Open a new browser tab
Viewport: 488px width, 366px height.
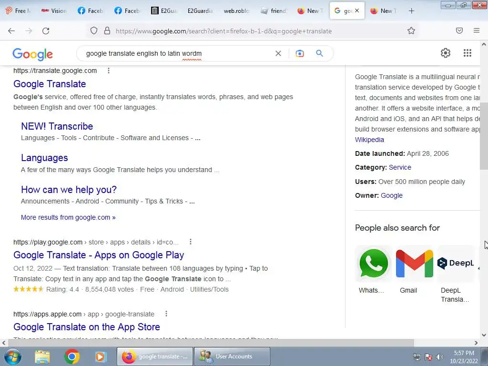[x=411, y=11]
